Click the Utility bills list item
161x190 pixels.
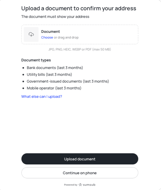(x=49, y=74)
